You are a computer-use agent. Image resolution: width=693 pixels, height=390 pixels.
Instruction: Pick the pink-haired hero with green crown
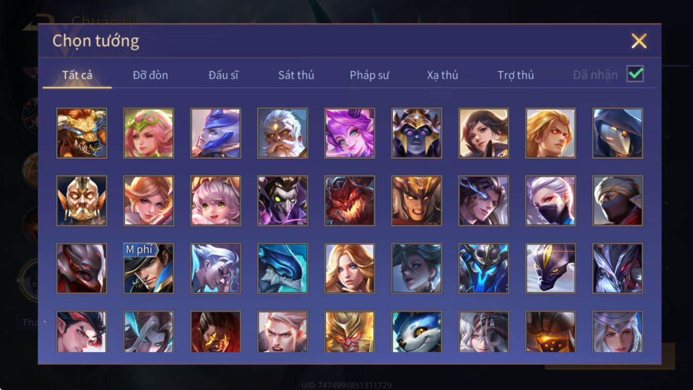click(149, 133)
